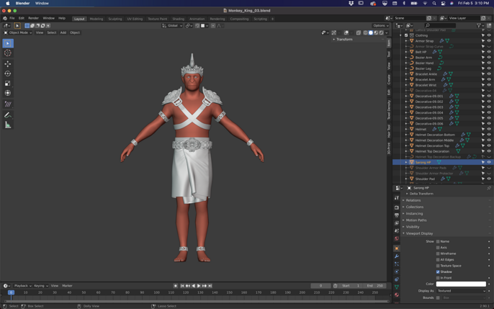The image size is (494, 309).
Task: Open the viewport Options button
Action: (380, 25)
